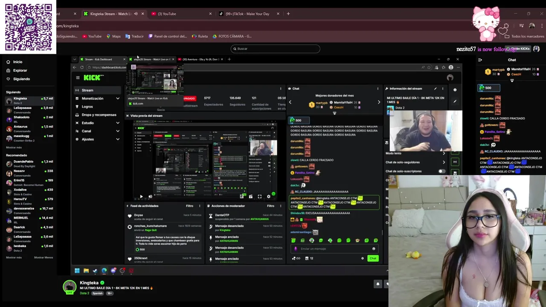Send message with green Chat button
546x307 pixels.
(373, 258)
